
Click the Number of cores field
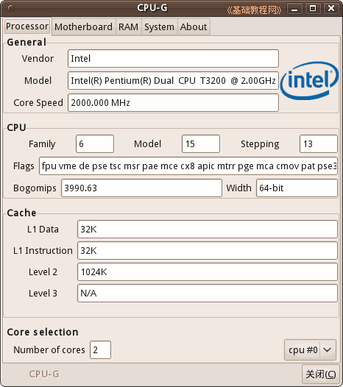(x=101, y=350)
